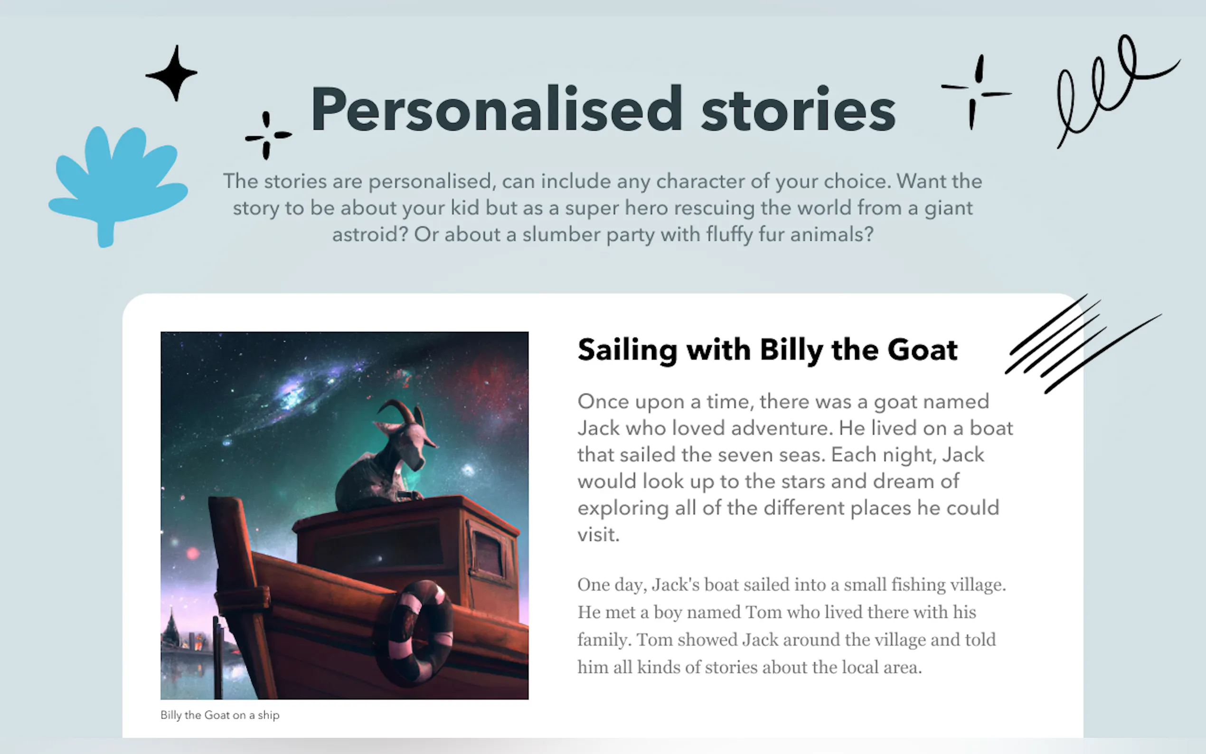Click the intro paragraph about personalised stories
The height and width of the screenshot is (754, 1206).
602,207
